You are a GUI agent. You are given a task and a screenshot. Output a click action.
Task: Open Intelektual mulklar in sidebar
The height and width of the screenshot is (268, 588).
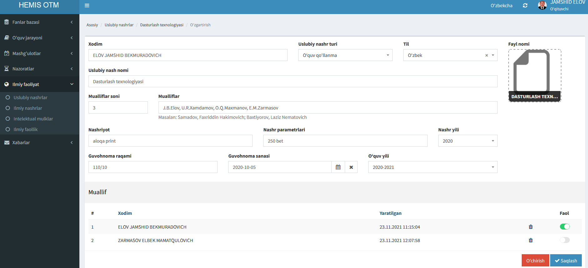coord(33,119)
